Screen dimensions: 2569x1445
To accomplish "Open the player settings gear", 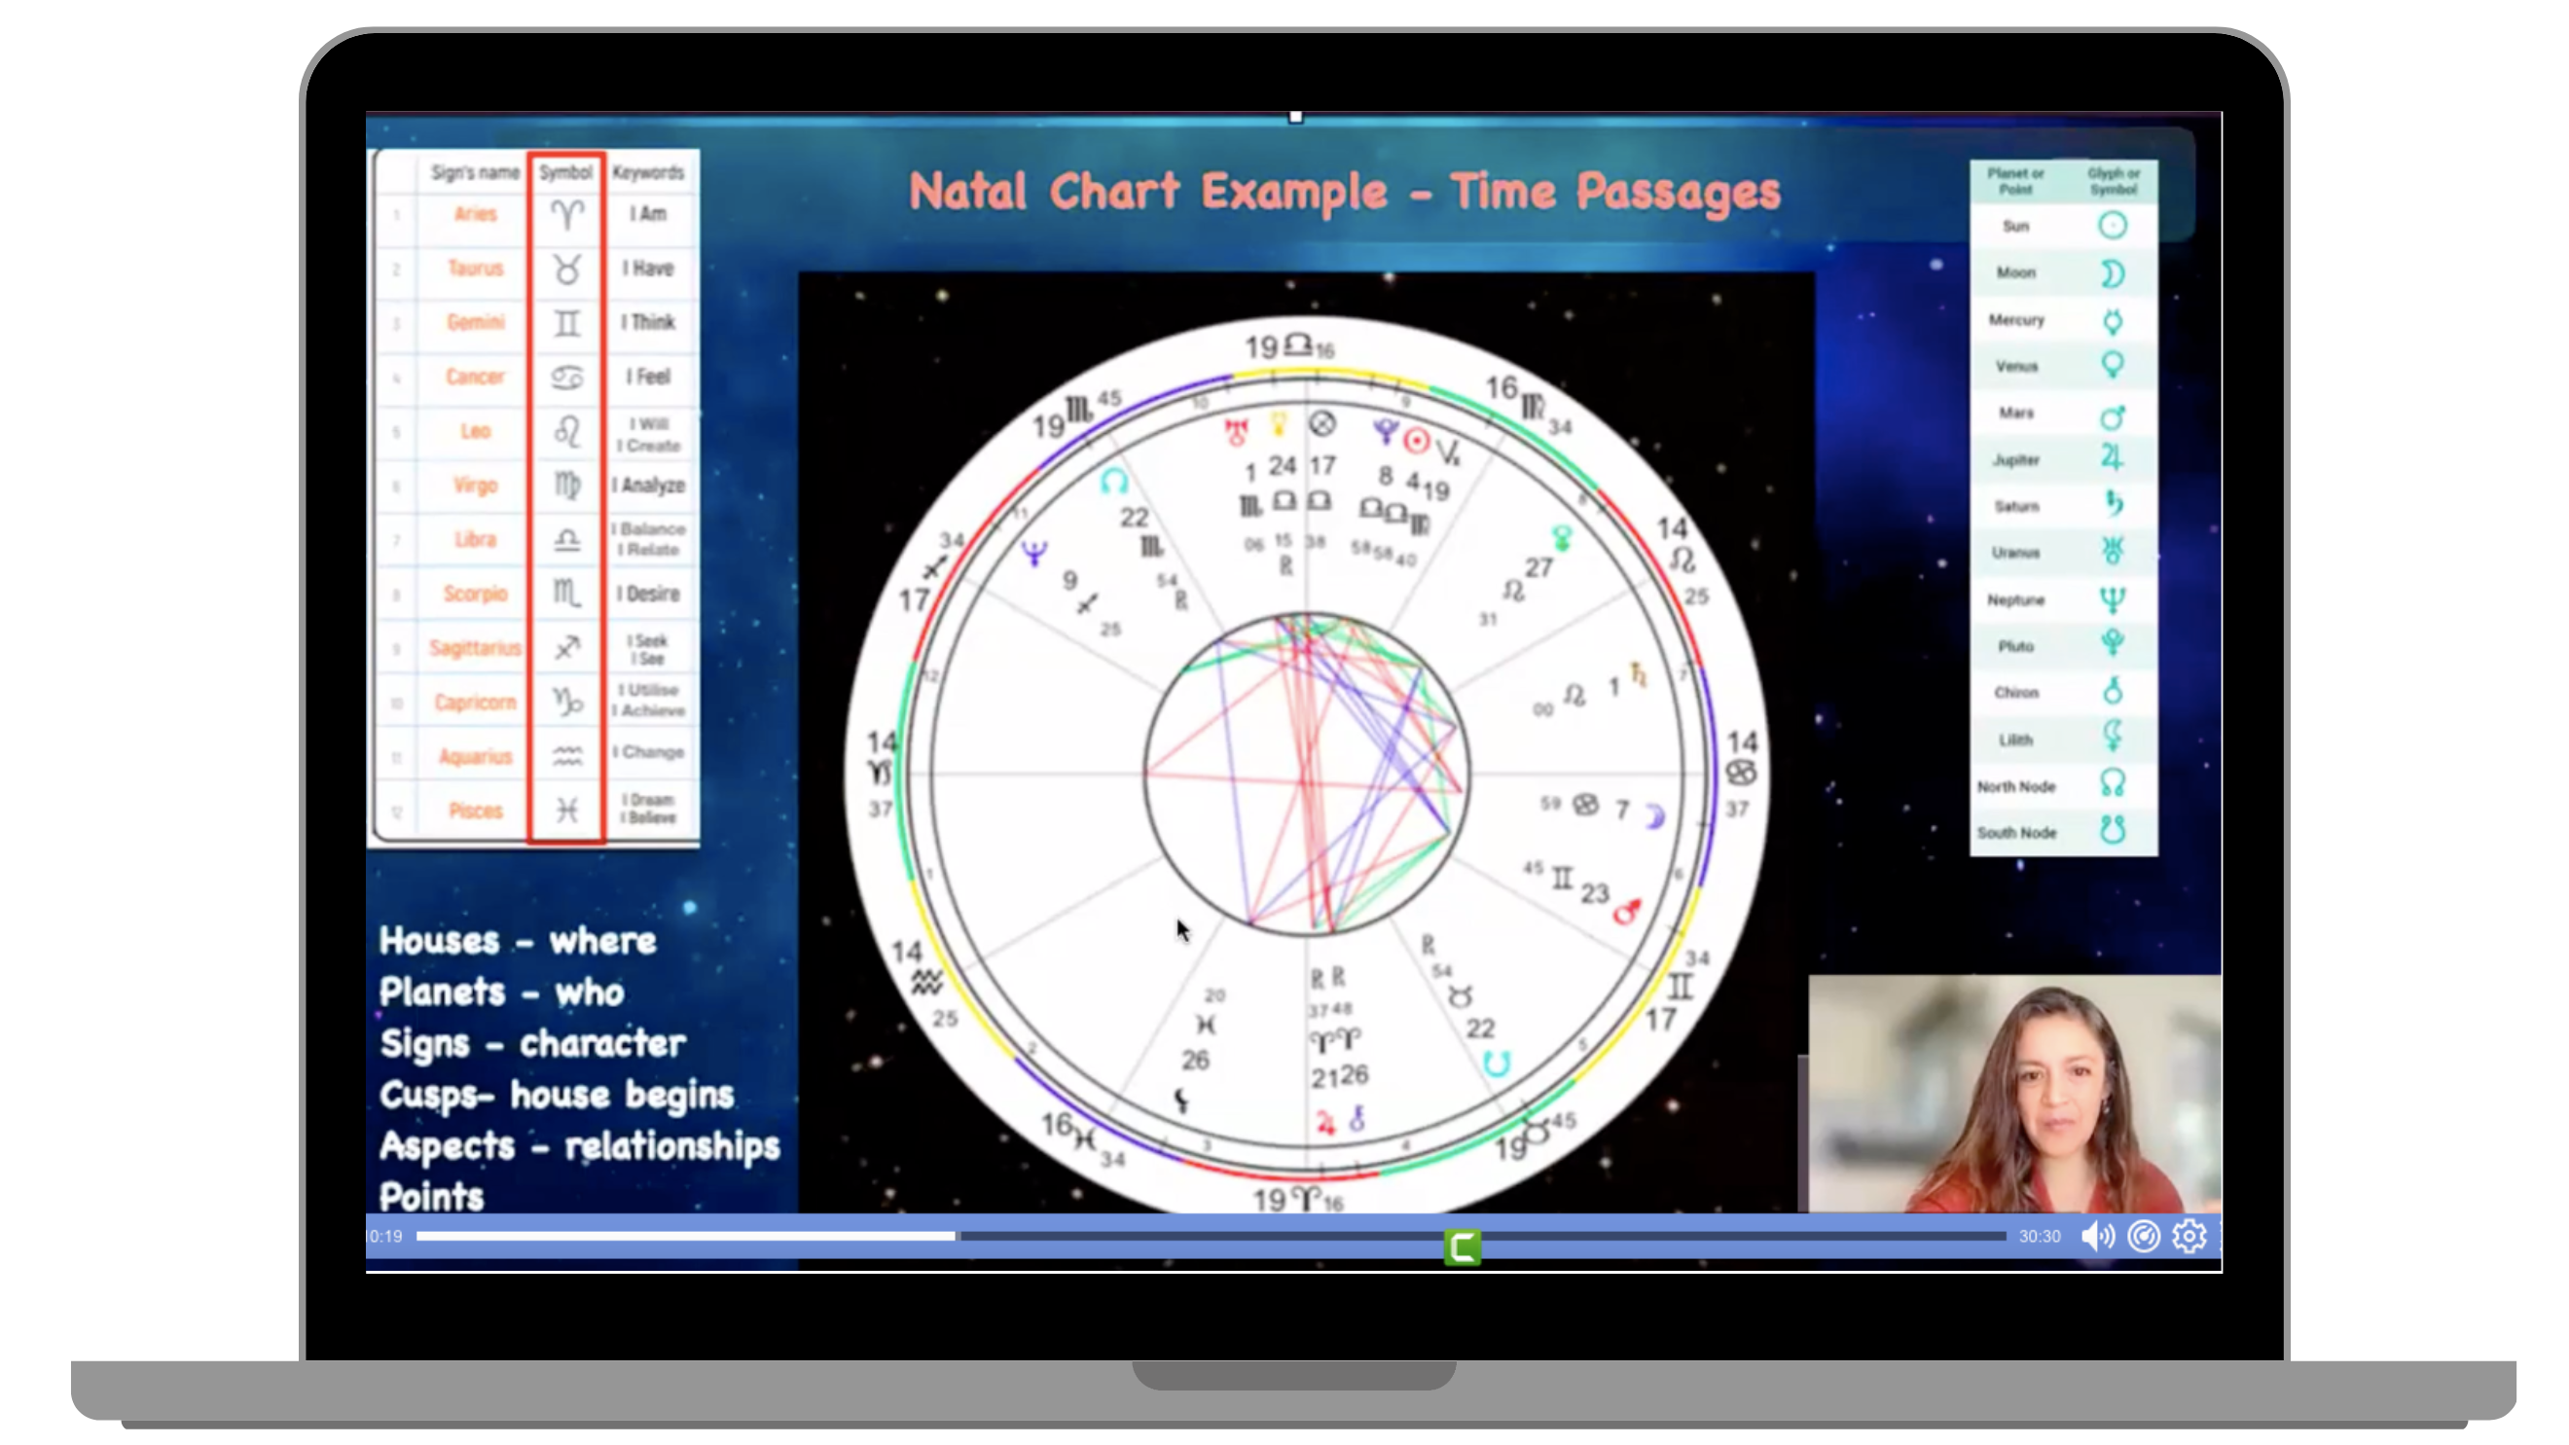I will (x=2189, y=1237).
